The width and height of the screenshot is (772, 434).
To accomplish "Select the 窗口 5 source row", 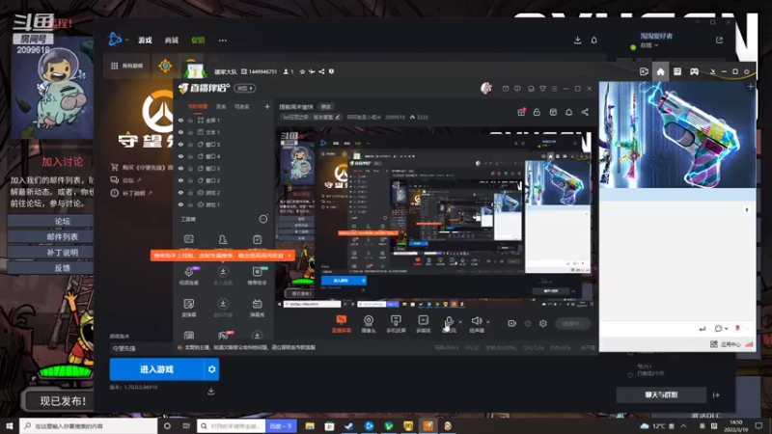I will (x=224, y=144).
